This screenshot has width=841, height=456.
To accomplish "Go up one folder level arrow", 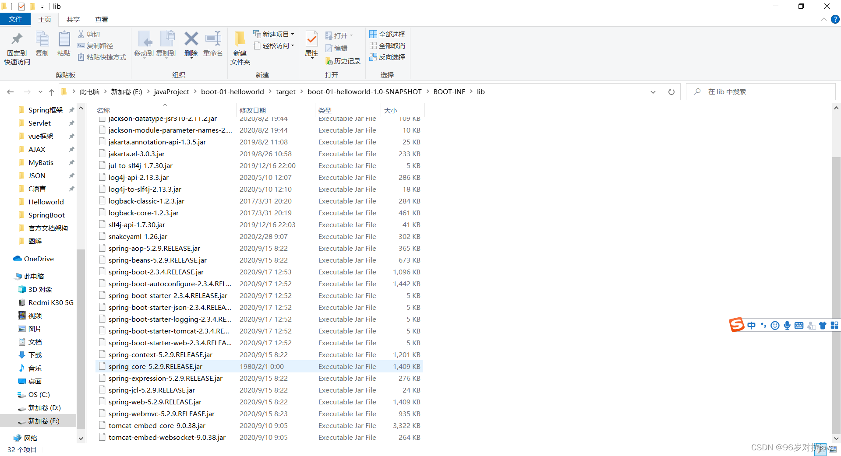I will [52, 92].
